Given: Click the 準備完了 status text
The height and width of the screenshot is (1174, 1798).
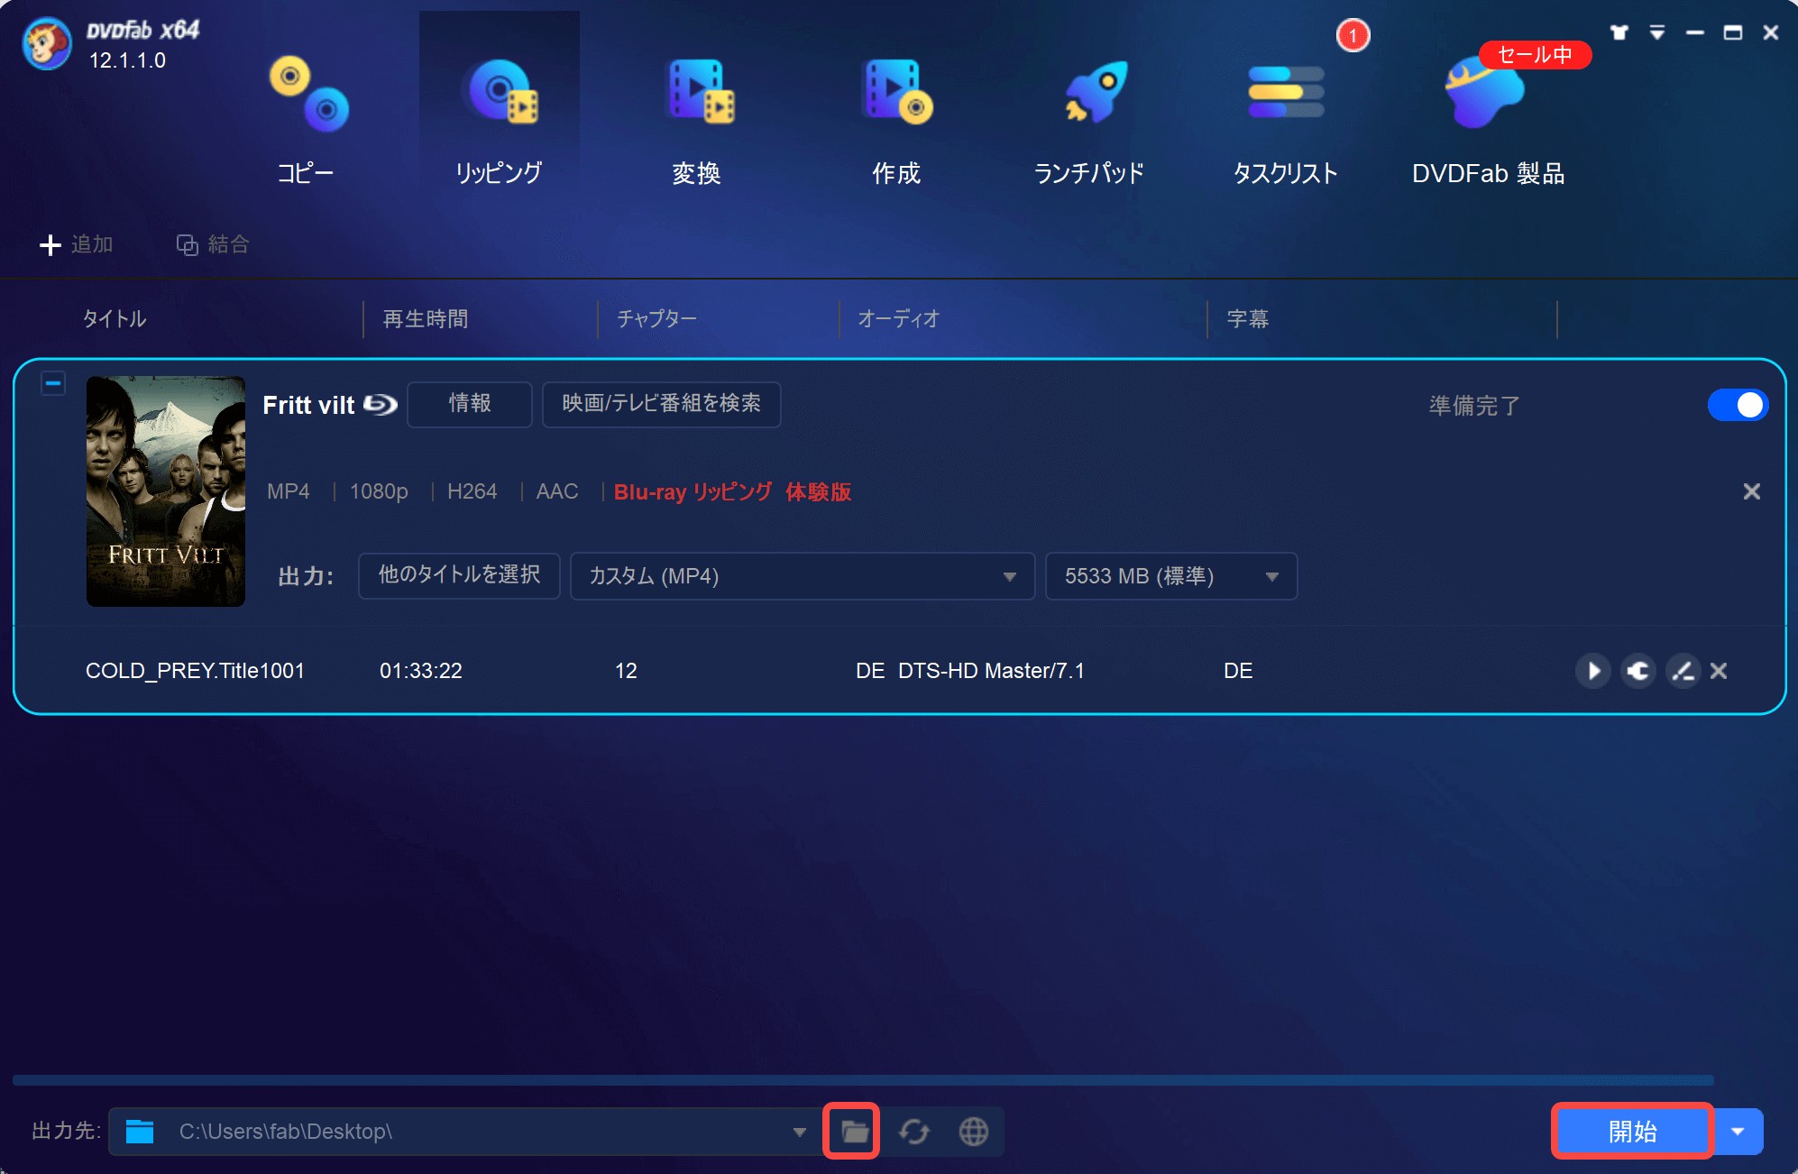Looking at the screenshot, I should point(1474,406).
